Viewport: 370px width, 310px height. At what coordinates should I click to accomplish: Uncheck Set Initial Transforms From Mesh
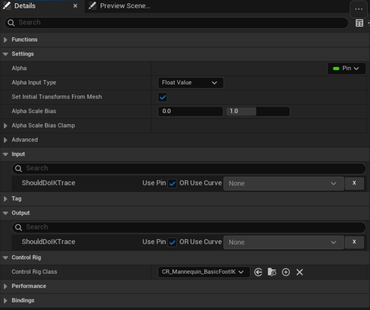(163, 97)
